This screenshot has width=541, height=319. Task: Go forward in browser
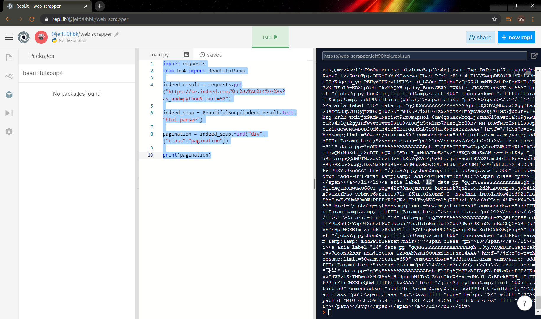[20, 19]
